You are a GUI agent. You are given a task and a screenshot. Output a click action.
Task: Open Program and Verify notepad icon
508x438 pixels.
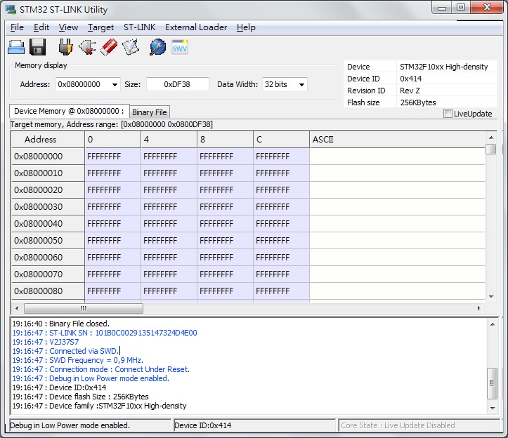(131, 47)
